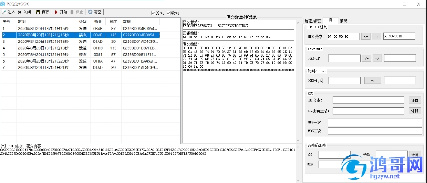Click the HEX-时间 right arrow button

(x=373, y=80)
